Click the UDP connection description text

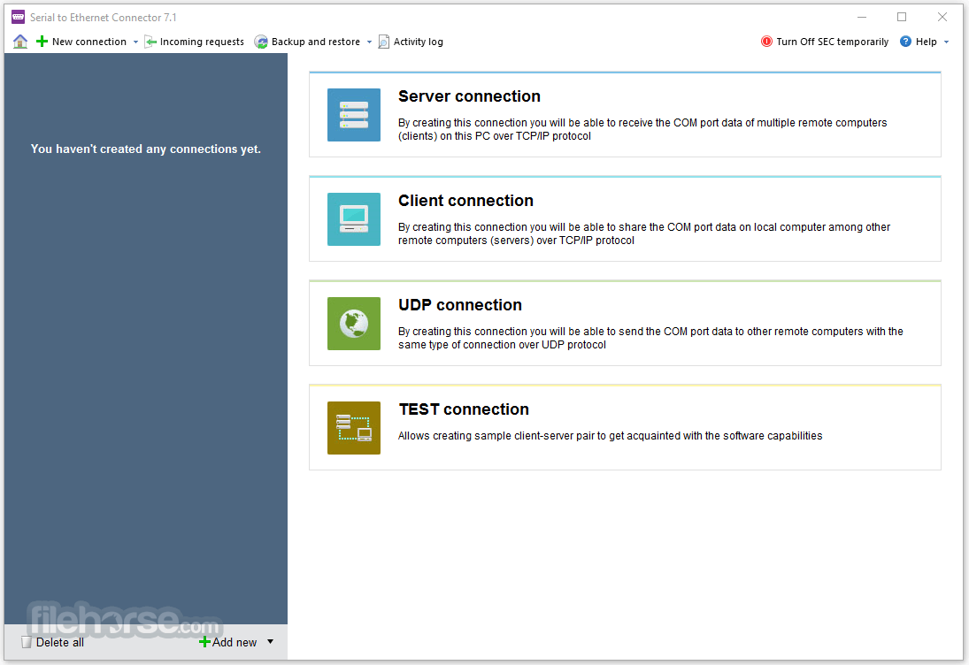click(x=650, y=338)
